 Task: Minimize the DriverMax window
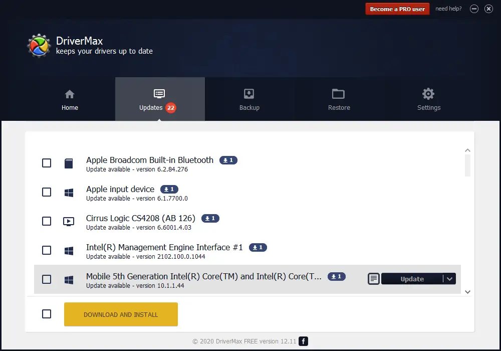tap(474, 9)
